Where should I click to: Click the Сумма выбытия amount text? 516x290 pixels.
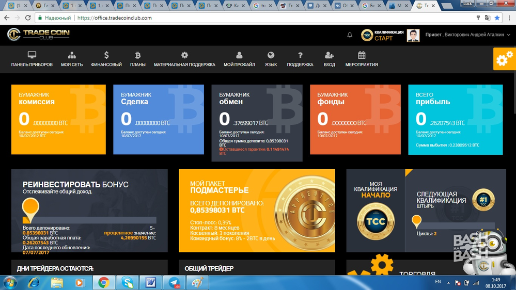(x=447, y=145)
